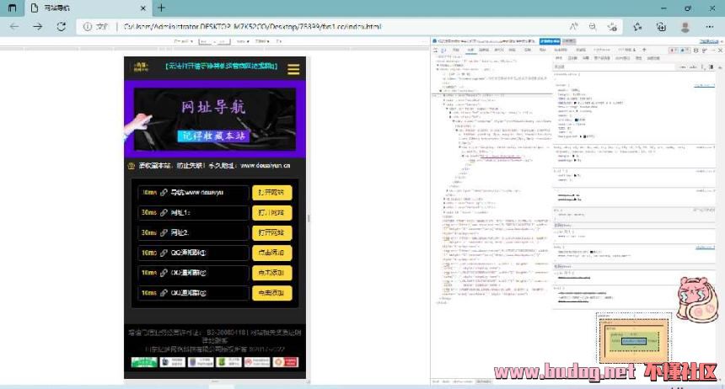The width and height of the screenshot is (725, 389).
Task: Click the green badge in page footer
Action: (144, 362)
